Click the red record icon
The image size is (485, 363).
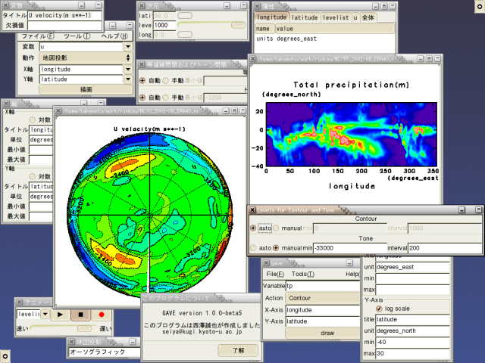pos(101,314)
